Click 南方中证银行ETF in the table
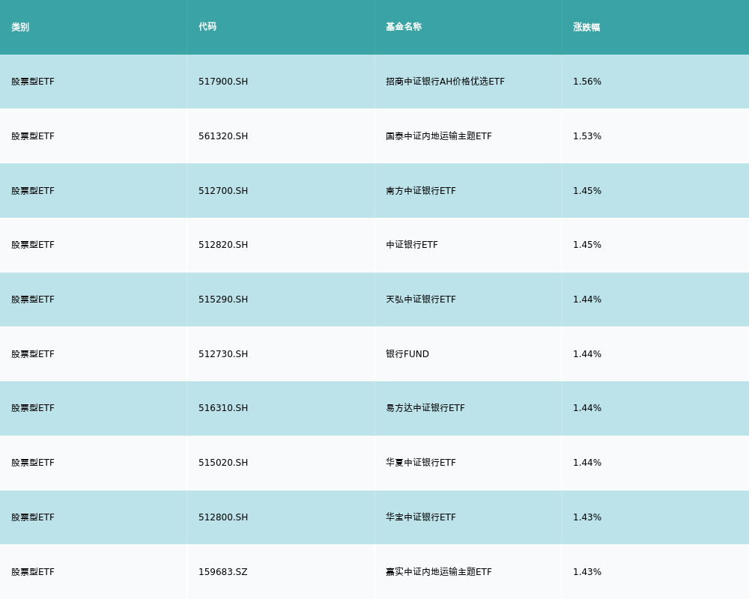 (x=421, y=191)
